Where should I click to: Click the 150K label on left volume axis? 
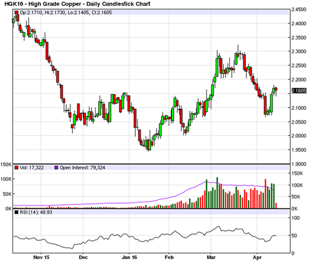point(6,165)
